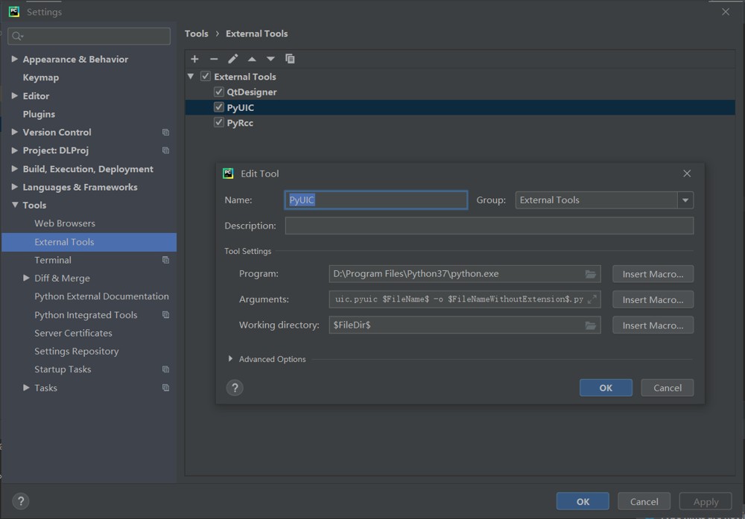Click Insert Macro for Arguments

coord(653,299)
